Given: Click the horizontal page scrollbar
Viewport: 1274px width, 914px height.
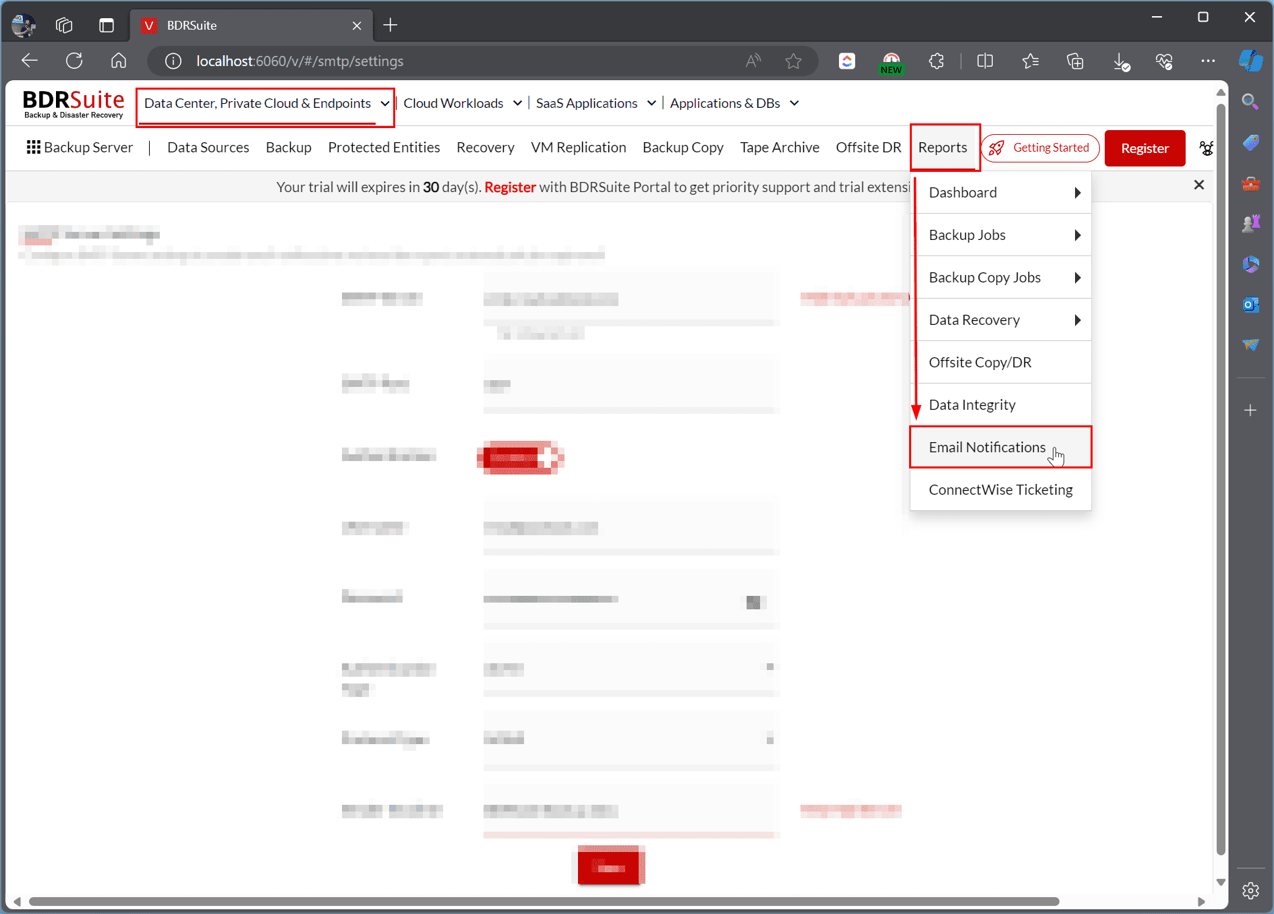Looking at the screenshot, I should click(x=544, y=901).
